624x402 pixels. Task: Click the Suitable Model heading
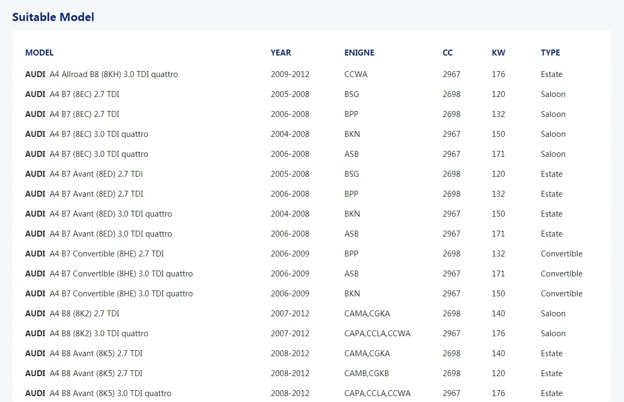pyautogui.click(x=53, y=17)
